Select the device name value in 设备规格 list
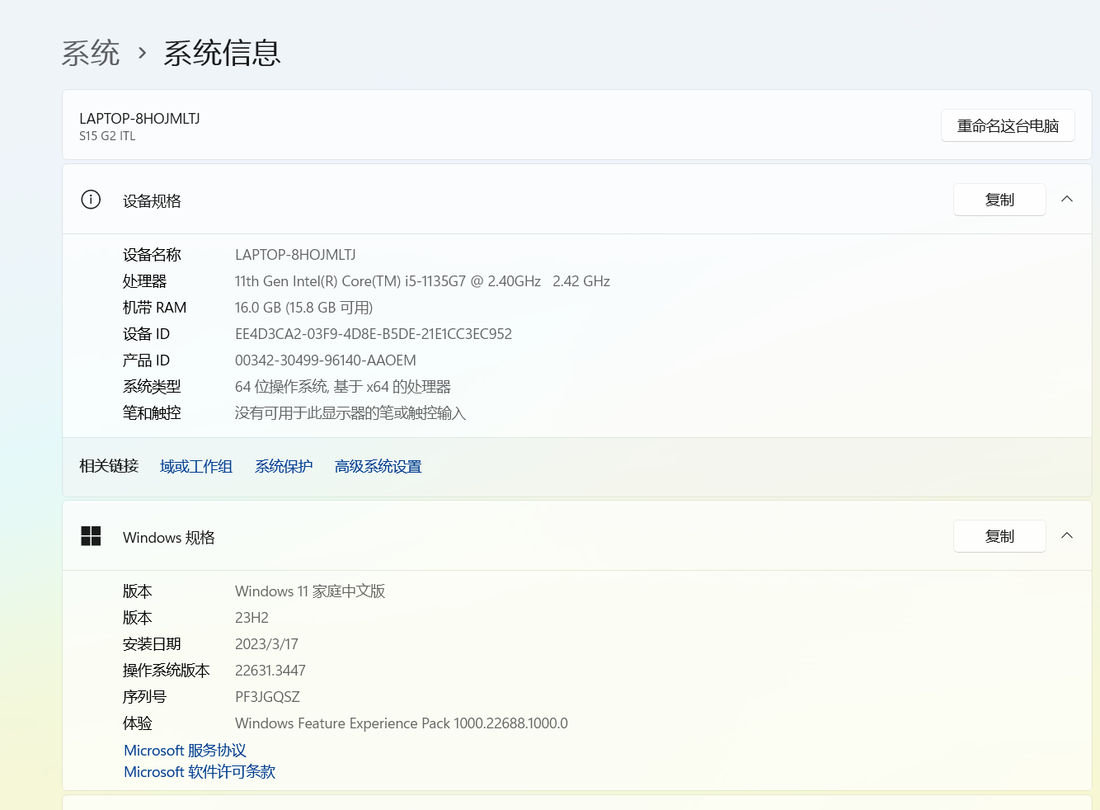 coord(295,255)
